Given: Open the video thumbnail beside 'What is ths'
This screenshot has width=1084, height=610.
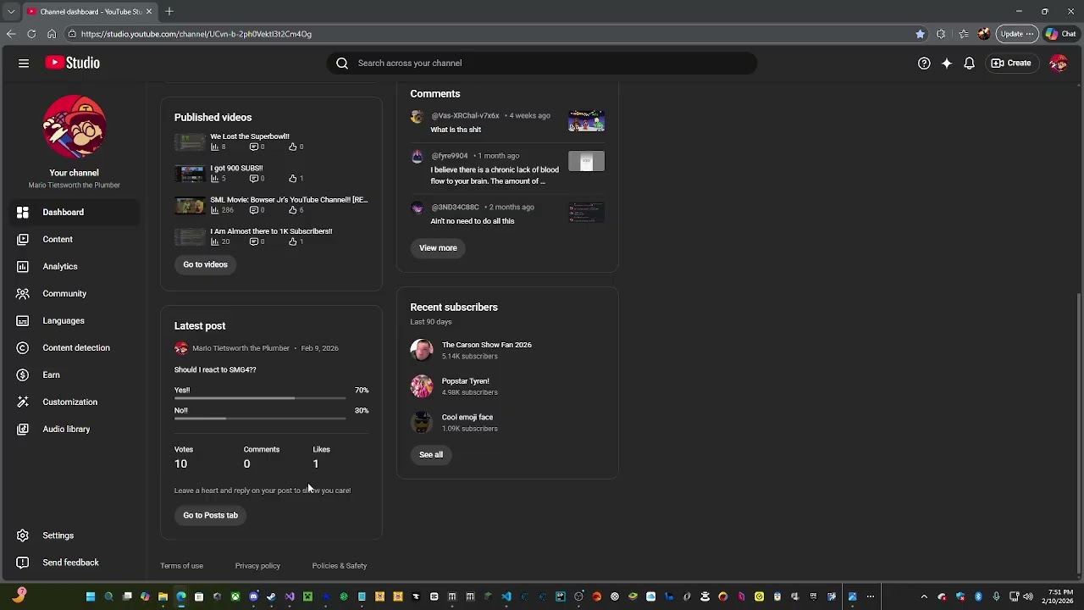Looking at the screenshot, I should [586, 120].
